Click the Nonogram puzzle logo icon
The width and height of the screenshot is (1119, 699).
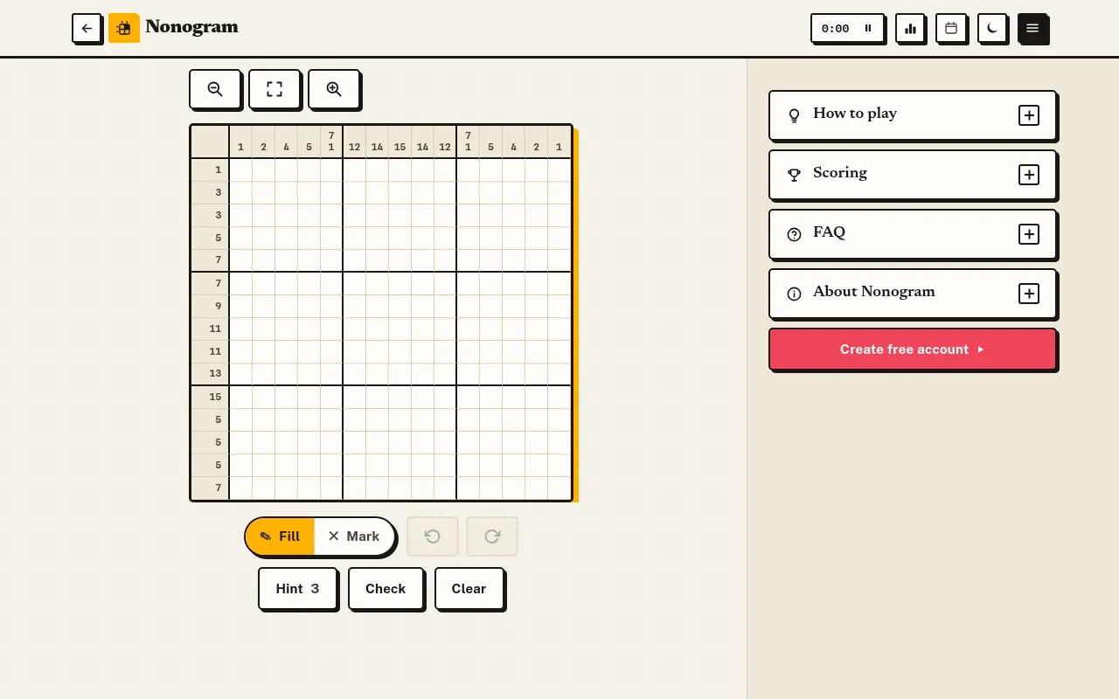[x=124, y=28]
